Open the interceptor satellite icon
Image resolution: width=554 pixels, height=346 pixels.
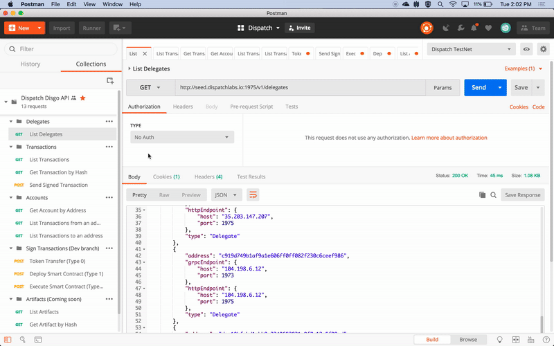point(446,28)
